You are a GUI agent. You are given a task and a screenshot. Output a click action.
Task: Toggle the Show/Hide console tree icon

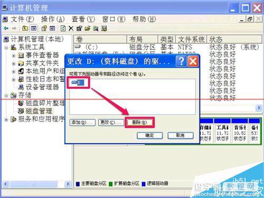[34, 28]
